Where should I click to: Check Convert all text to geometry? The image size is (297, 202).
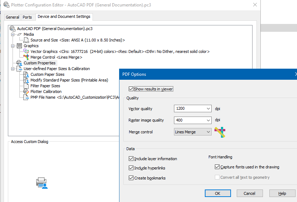[217, 177]
